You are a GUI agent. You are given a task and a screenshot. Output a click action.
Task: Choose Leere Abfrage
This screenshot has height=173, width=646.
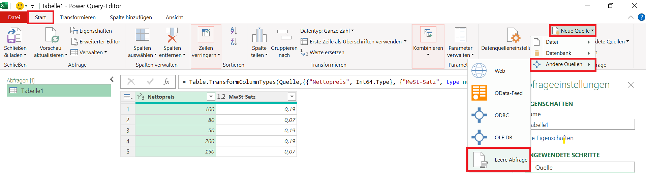499,160
